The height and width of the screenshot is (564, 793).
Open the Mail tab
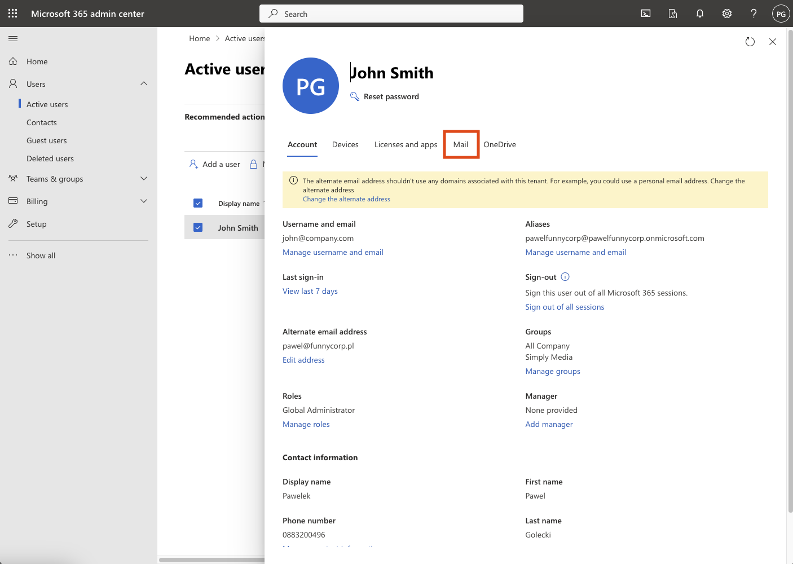click(x=461, y=144)
